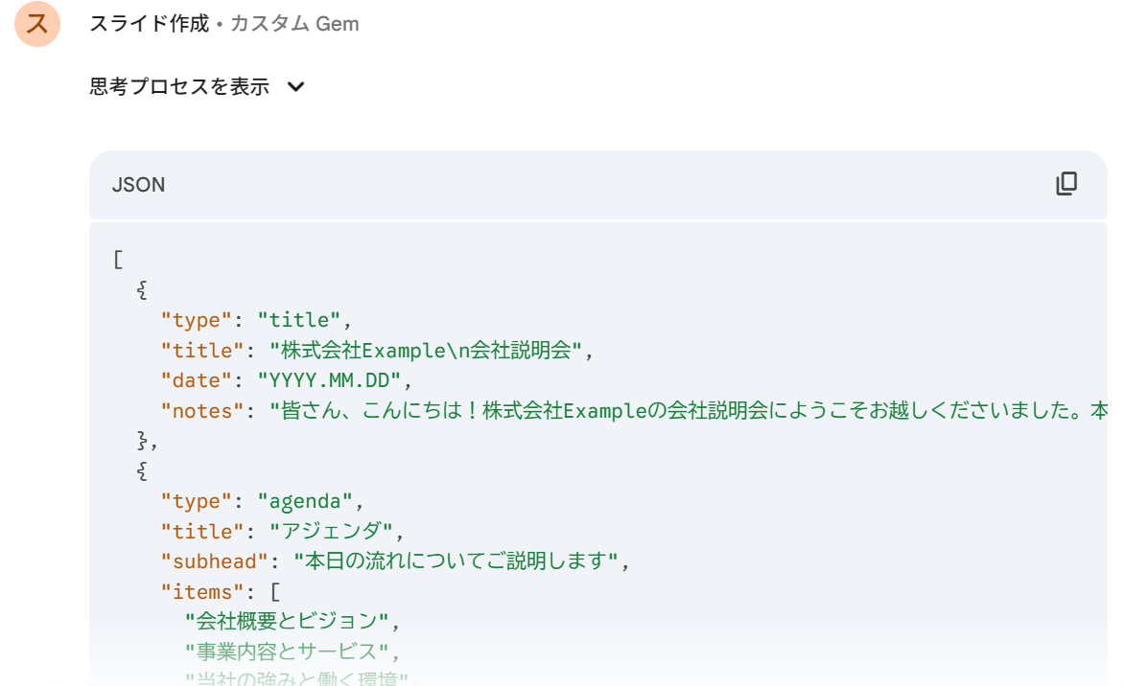Open the スライド作成 Gem name
The height and width of the screenshot is (686, 1123).
click(149, 24)
